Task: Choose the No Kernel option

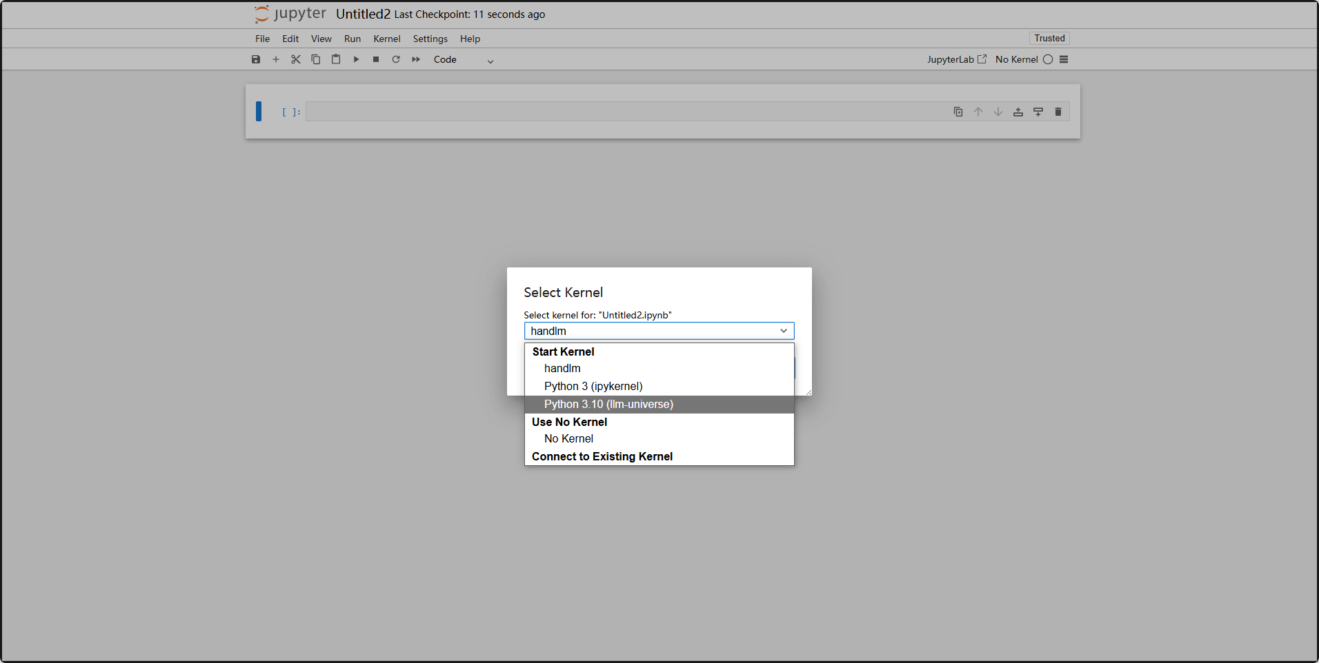Action: click(x=659, y=439)
